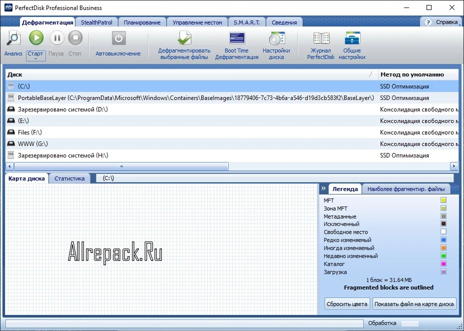This screenshot has width=464, height=331.
Task: Click the Стоп stop icon
Action: click(75, 38)
